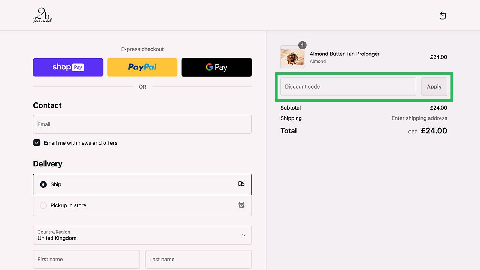Click the Email input field
This screenshot has width=480, height=270.
pos(142,124)
